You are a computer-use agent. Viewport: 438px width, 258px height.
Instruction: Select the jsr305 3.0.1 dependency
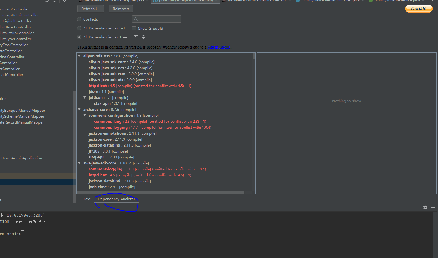(108, 151)
